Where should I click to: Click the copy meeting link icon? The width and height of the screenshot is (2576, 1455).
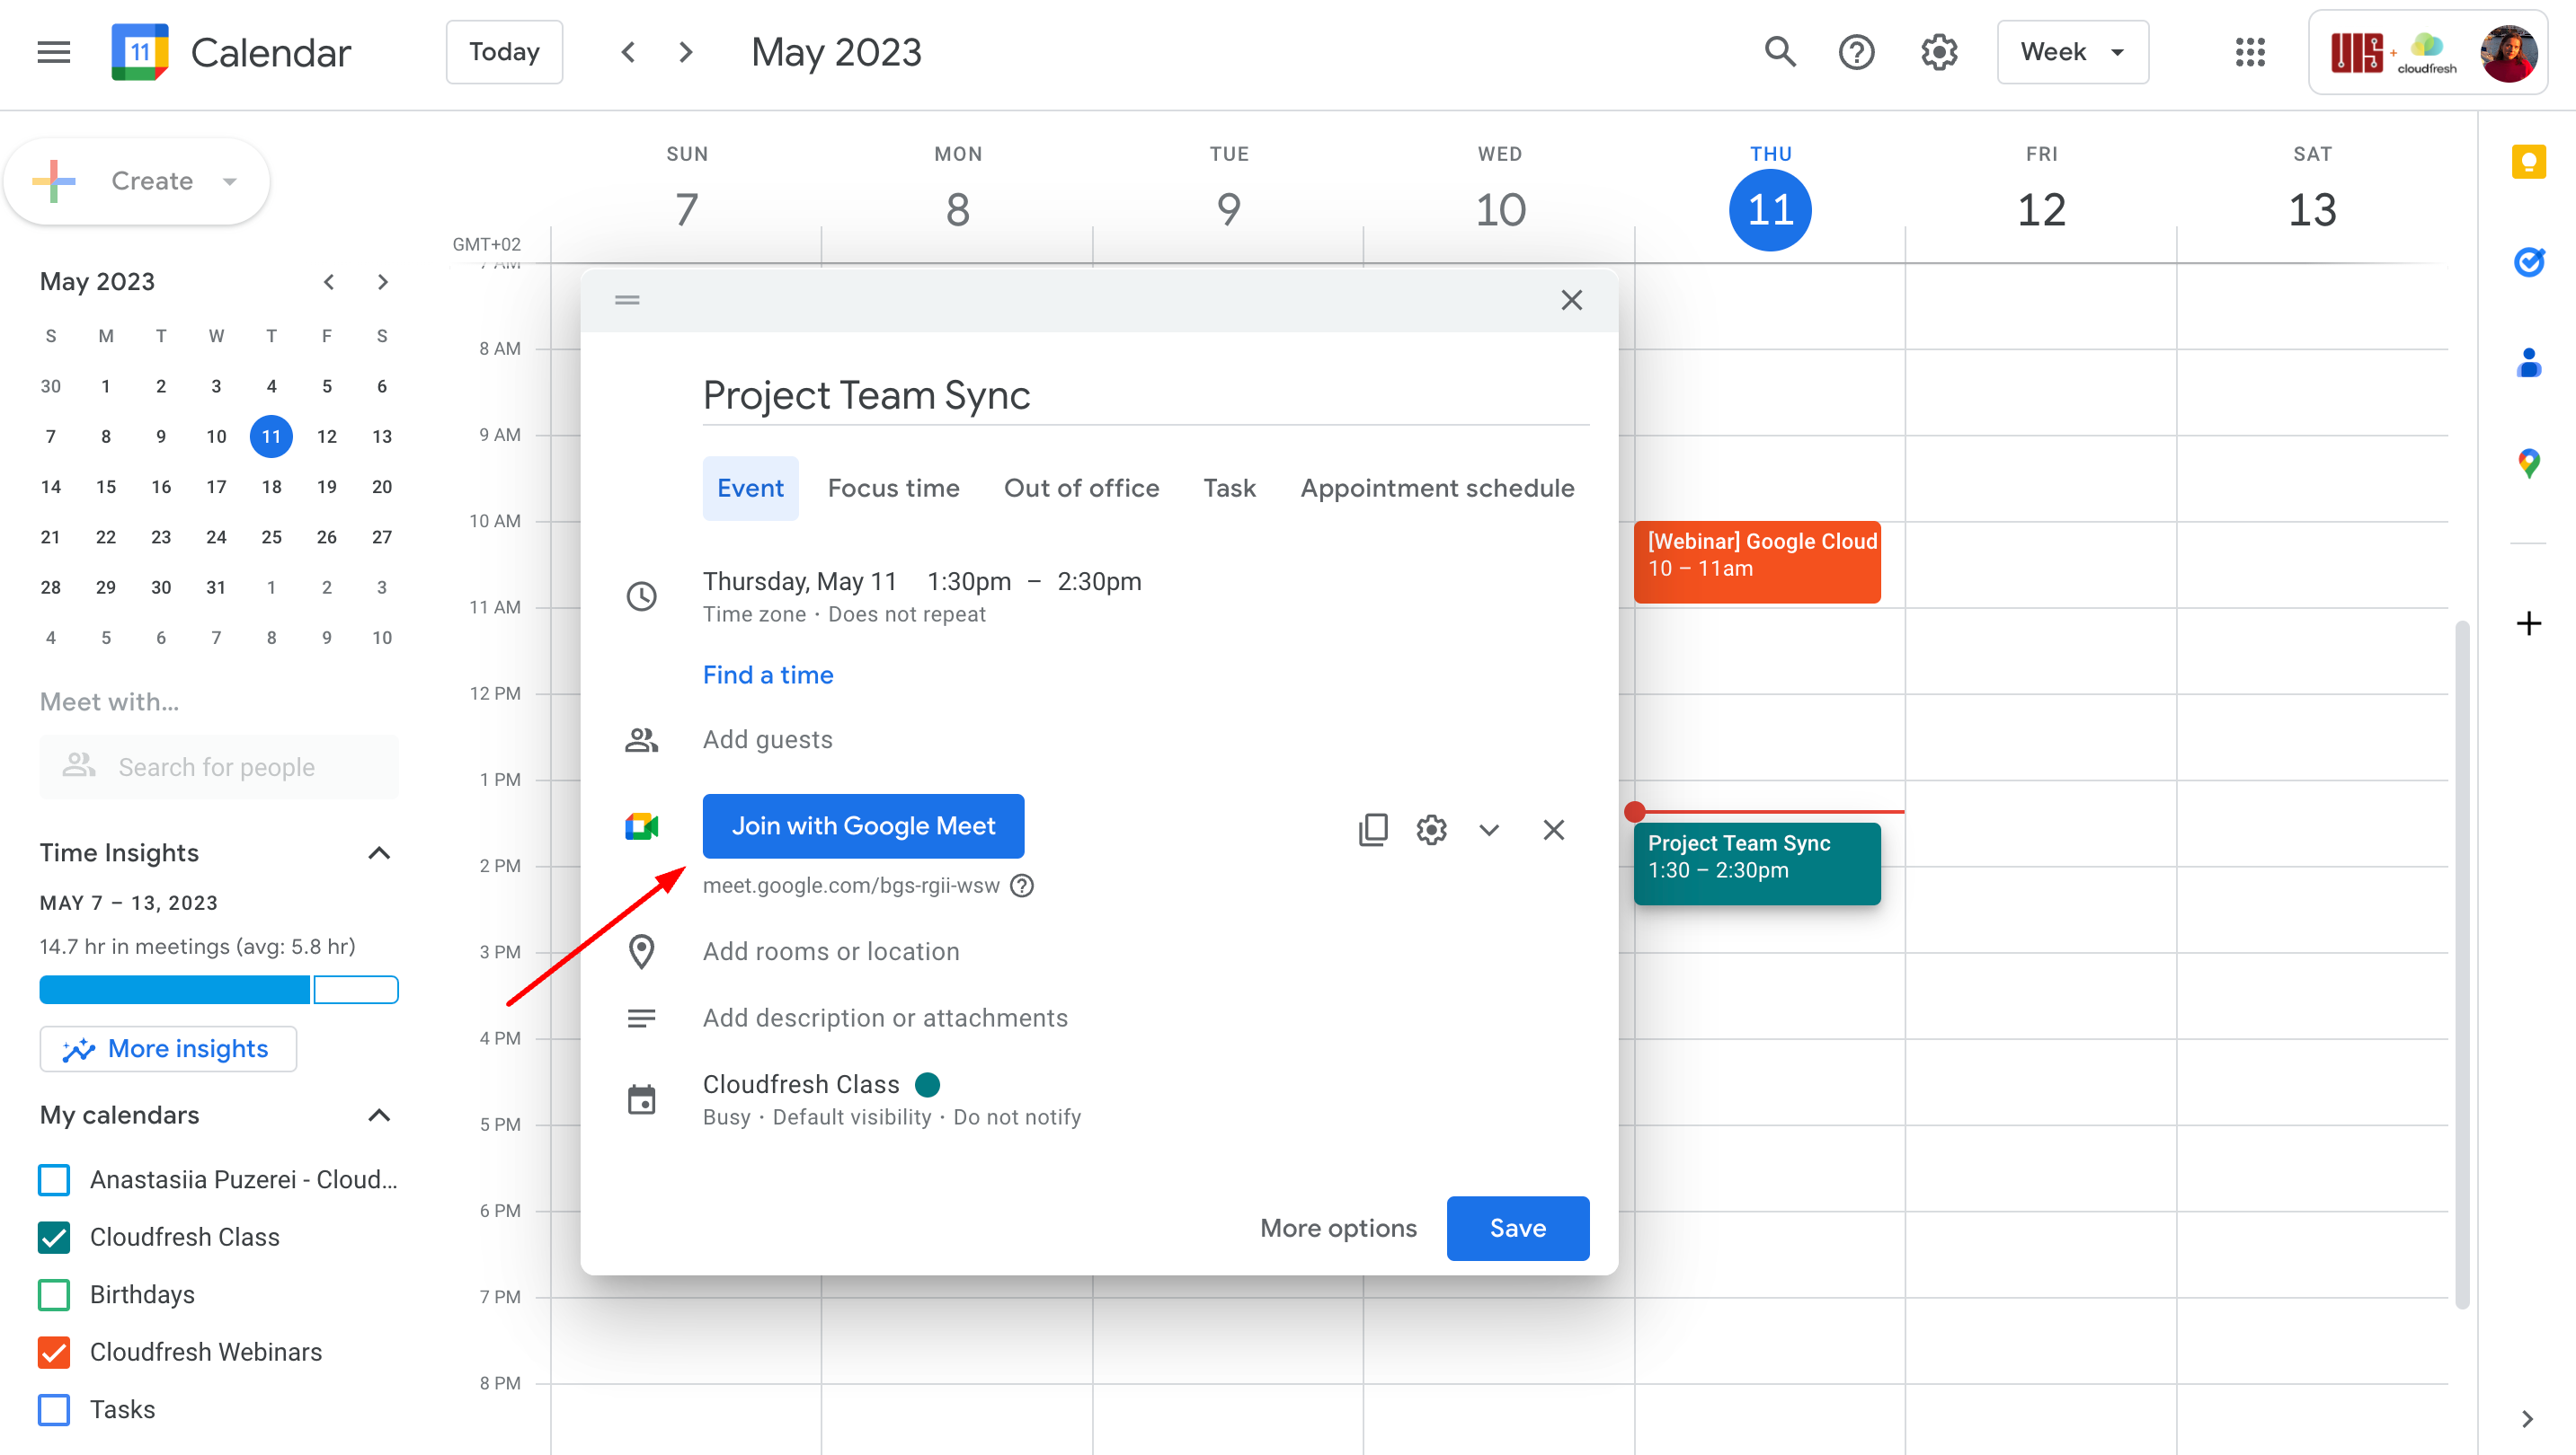point(1372,829)
